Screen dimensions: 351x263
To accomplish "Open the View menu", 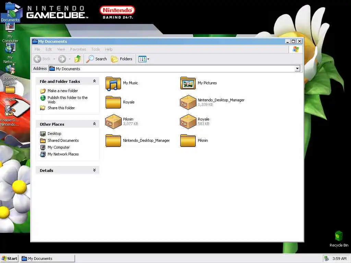I will (x=61, y=49).
